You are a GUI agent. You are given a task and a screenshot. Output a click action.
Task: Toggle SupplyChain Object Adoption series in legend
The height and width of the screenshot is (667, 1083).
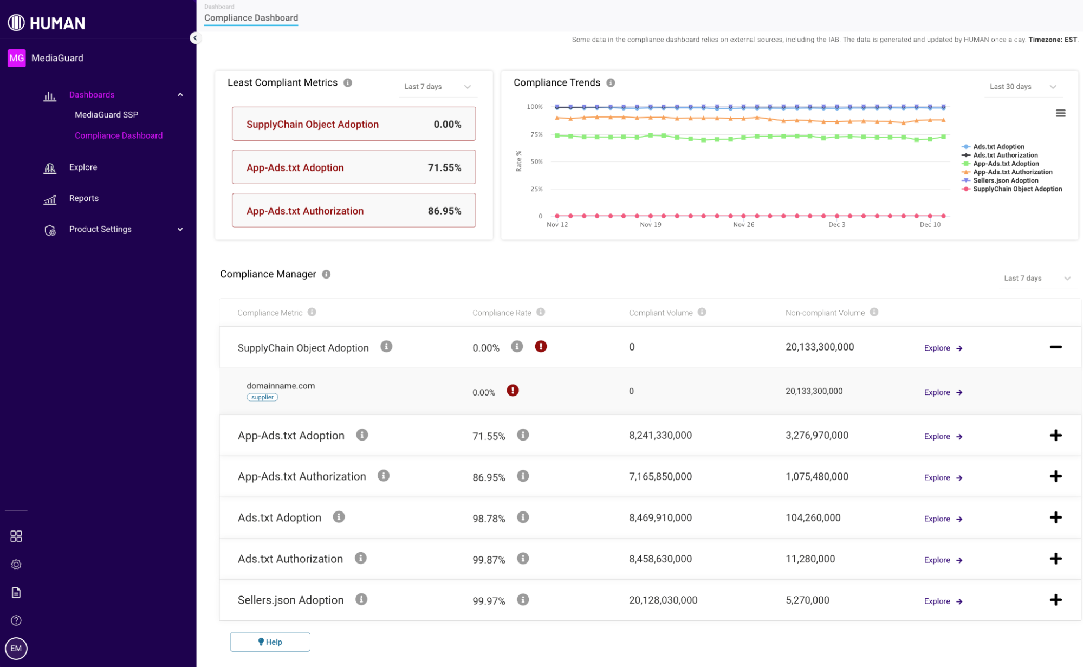click(1012, 189)
